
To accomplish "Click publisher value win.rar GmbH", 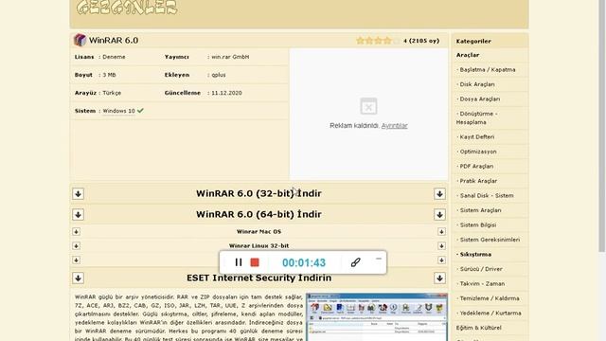I will (x=230, y=57).
